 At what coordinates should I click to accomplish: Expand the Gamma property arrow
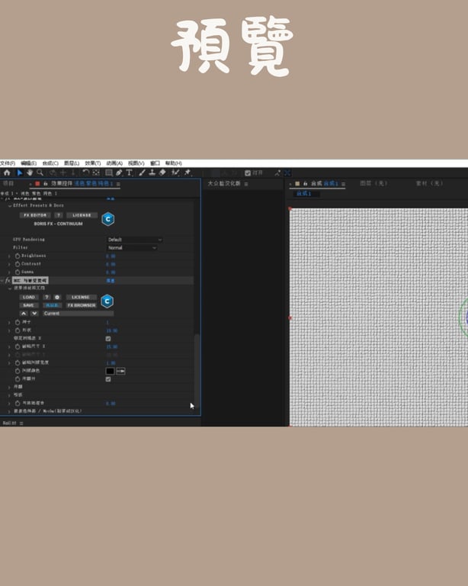pyautogui.click(x=9, y=272)
